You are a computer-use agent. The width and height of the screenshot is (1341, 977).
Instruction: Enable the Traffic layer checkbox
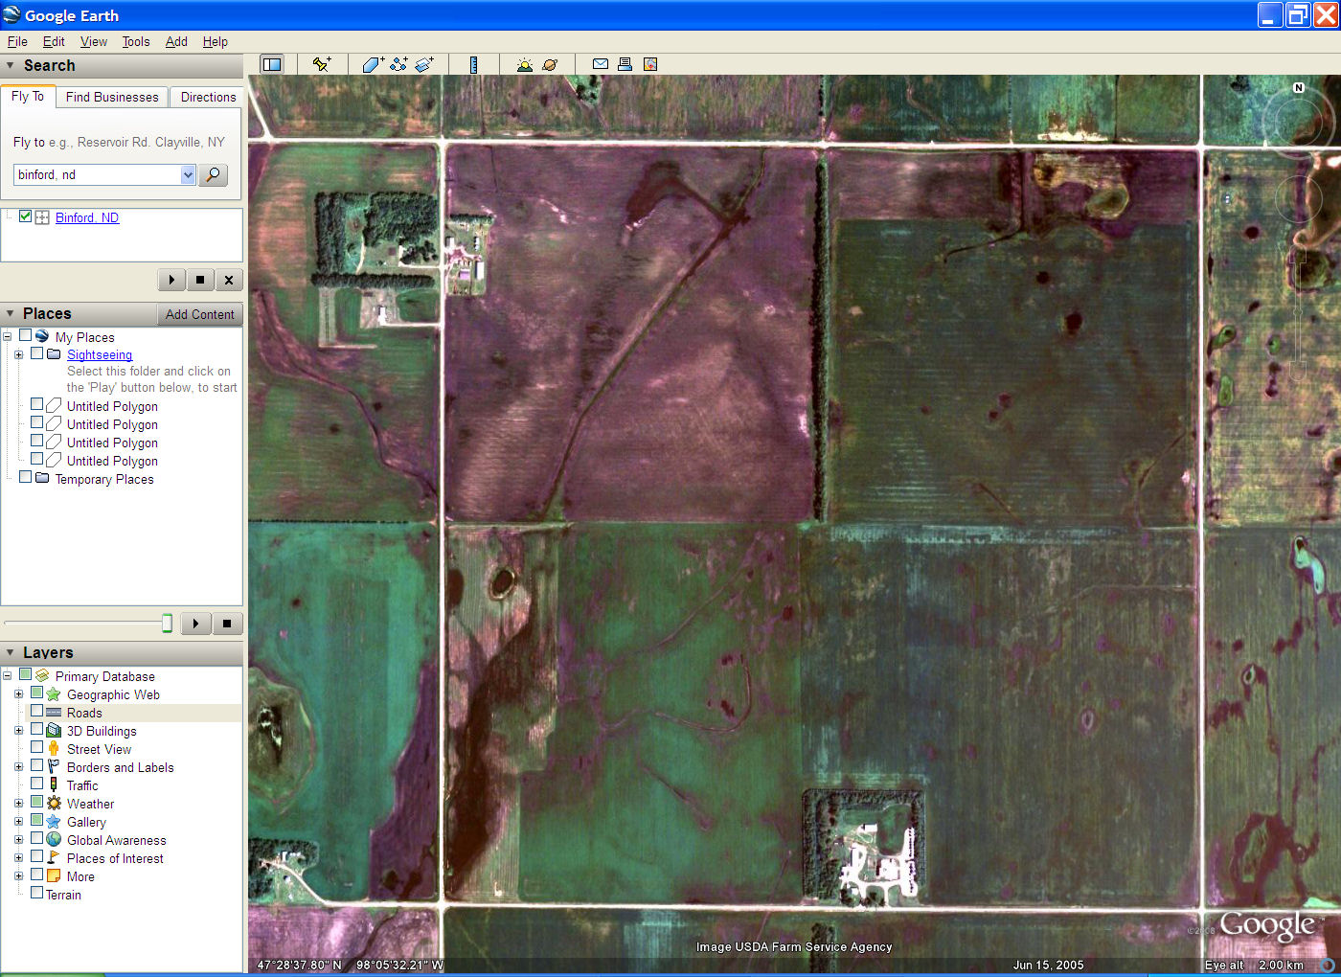36,784
